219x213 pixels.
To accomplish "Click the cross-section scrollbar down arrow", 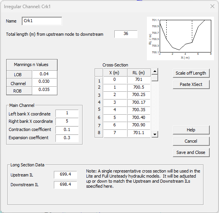I will [x=155, y=134].
